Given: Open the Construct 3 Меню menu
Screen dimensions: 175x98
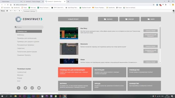Looking at the screenshot, I should point(3,11).
